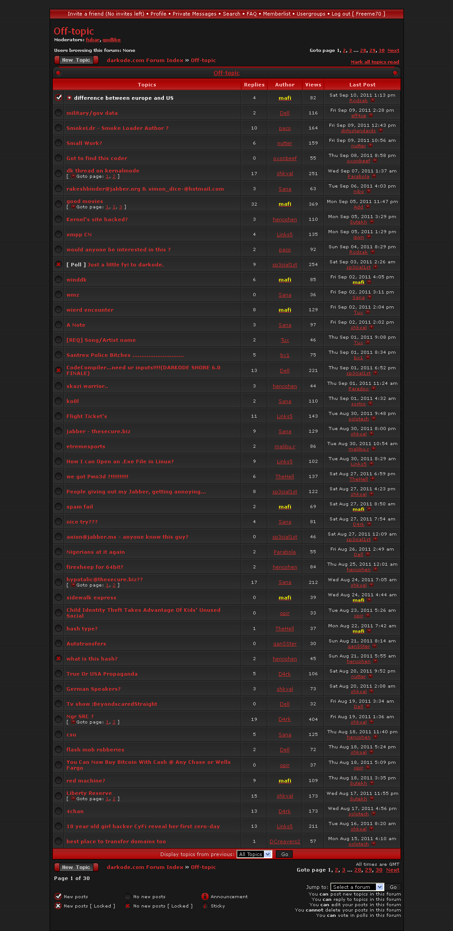The height and width of the screenshot is (931, 453).
Task: Click the locked topic icon beside the Poll thread
Action: coord(58,264)
